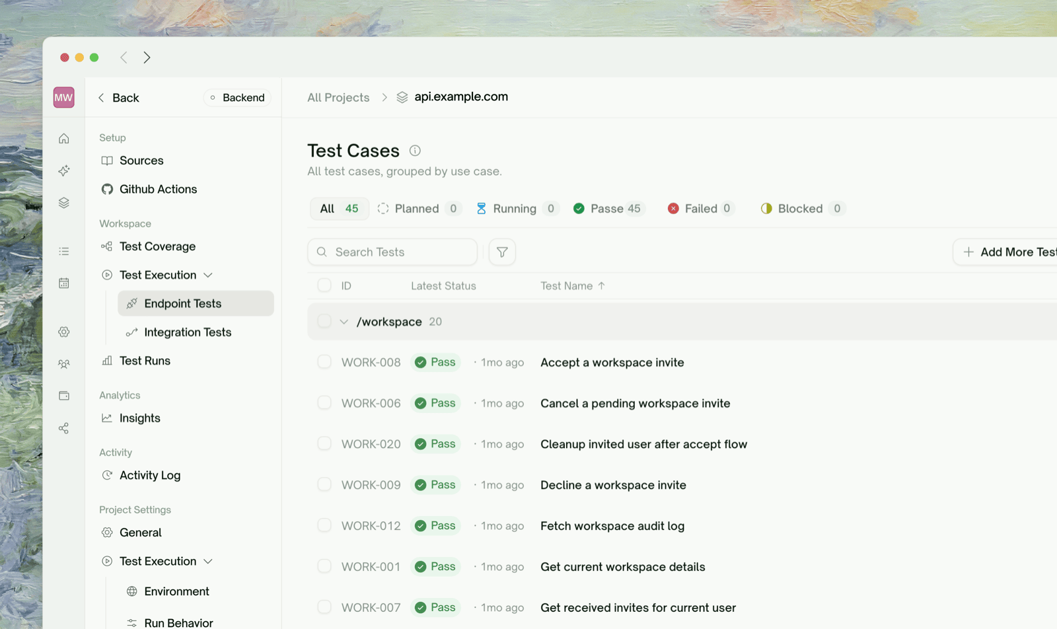Image resolution: width=1057 pixels, height=629 pixels.
Task: Open the filter funnel button
Action: pos(502,252)
